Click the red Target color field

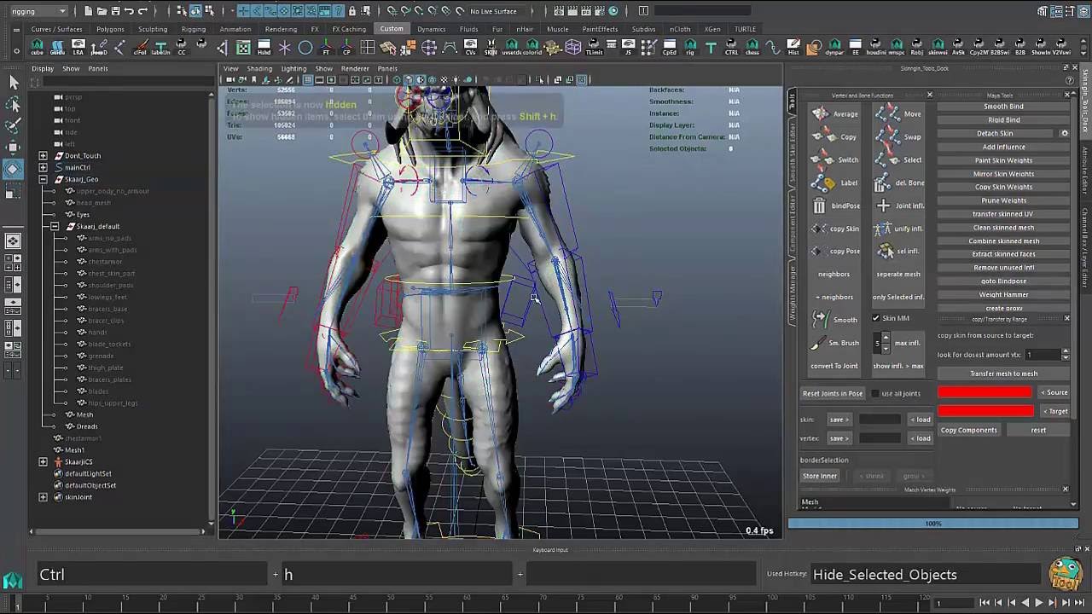pos(985,411)
